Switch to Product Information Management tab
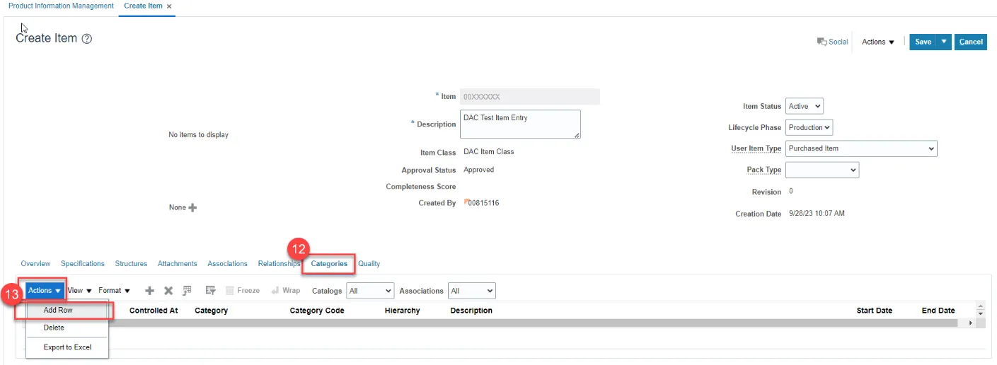The height and width of the screenshot is (365, 997). point(61,6)
